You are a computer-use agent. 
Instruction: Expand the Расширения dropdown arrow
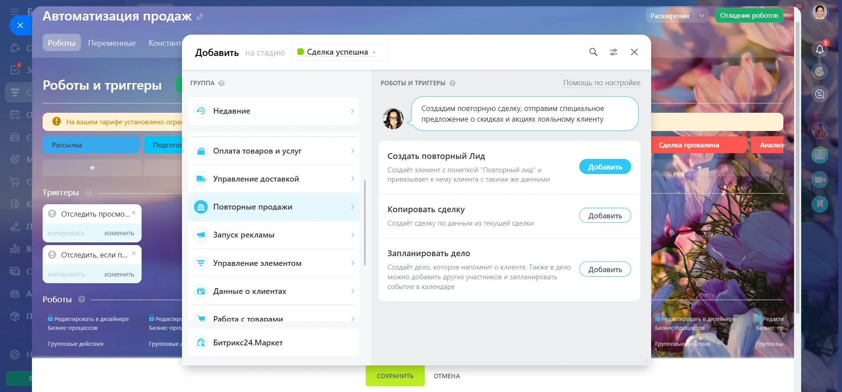pyautogui.click(x=702, y=16)
